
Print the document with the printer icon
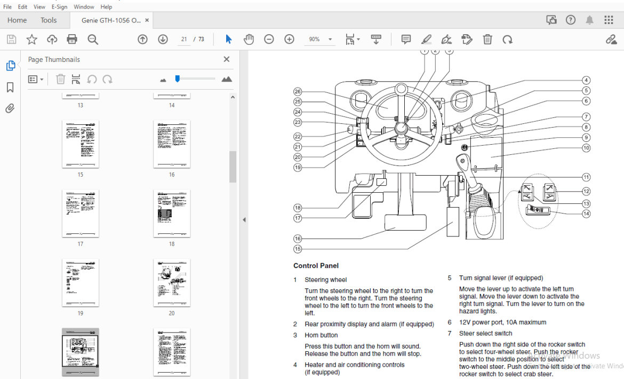tap(72, 39)
